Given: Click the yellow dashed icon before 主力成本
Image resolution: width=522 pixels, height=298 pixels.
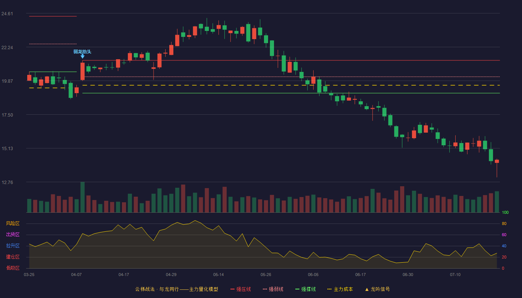Looking at the screenshot, I should point(329,289).
